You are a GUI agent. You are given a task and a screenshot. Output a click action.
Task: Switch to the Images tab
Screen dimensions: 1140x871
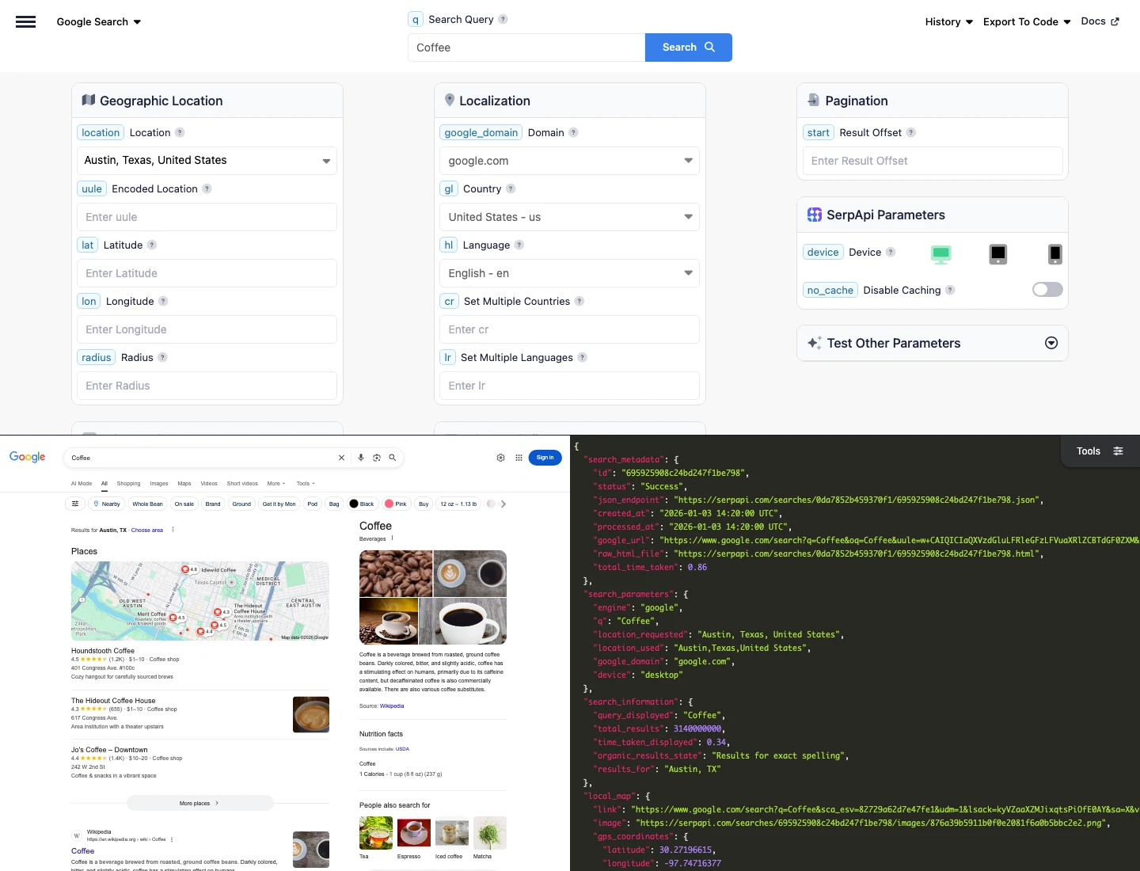(x=159, y=483)
